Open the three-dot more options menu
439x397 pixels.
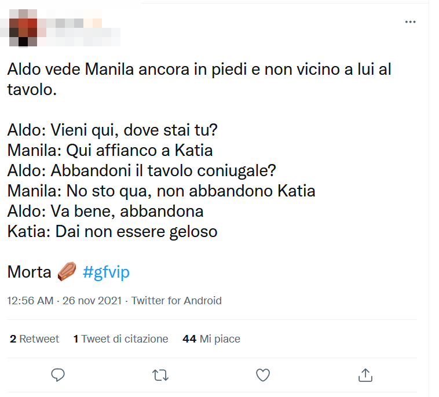(411, 22)
